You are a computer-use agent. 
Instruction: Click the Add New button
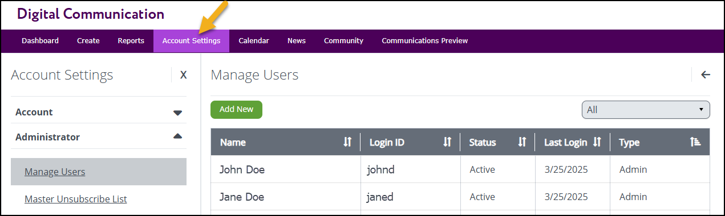click(236, 110)
